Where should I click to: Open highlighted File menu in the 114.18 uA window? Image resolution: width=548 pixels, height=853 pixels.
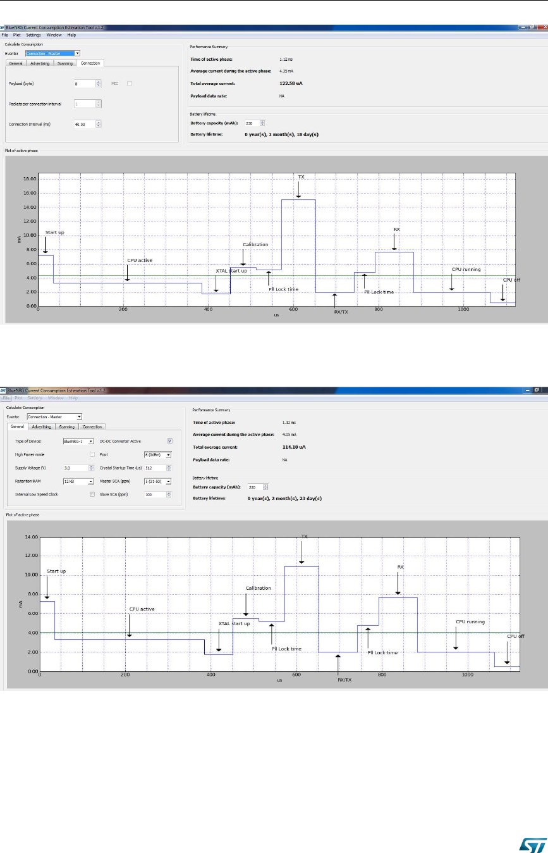coord(6,398)
